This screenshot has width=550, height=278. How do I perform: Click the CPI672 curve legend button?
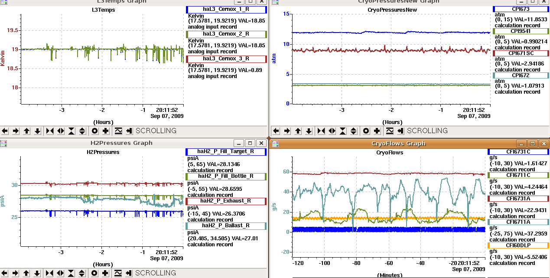pyautogui.click(x=520, y=75)
